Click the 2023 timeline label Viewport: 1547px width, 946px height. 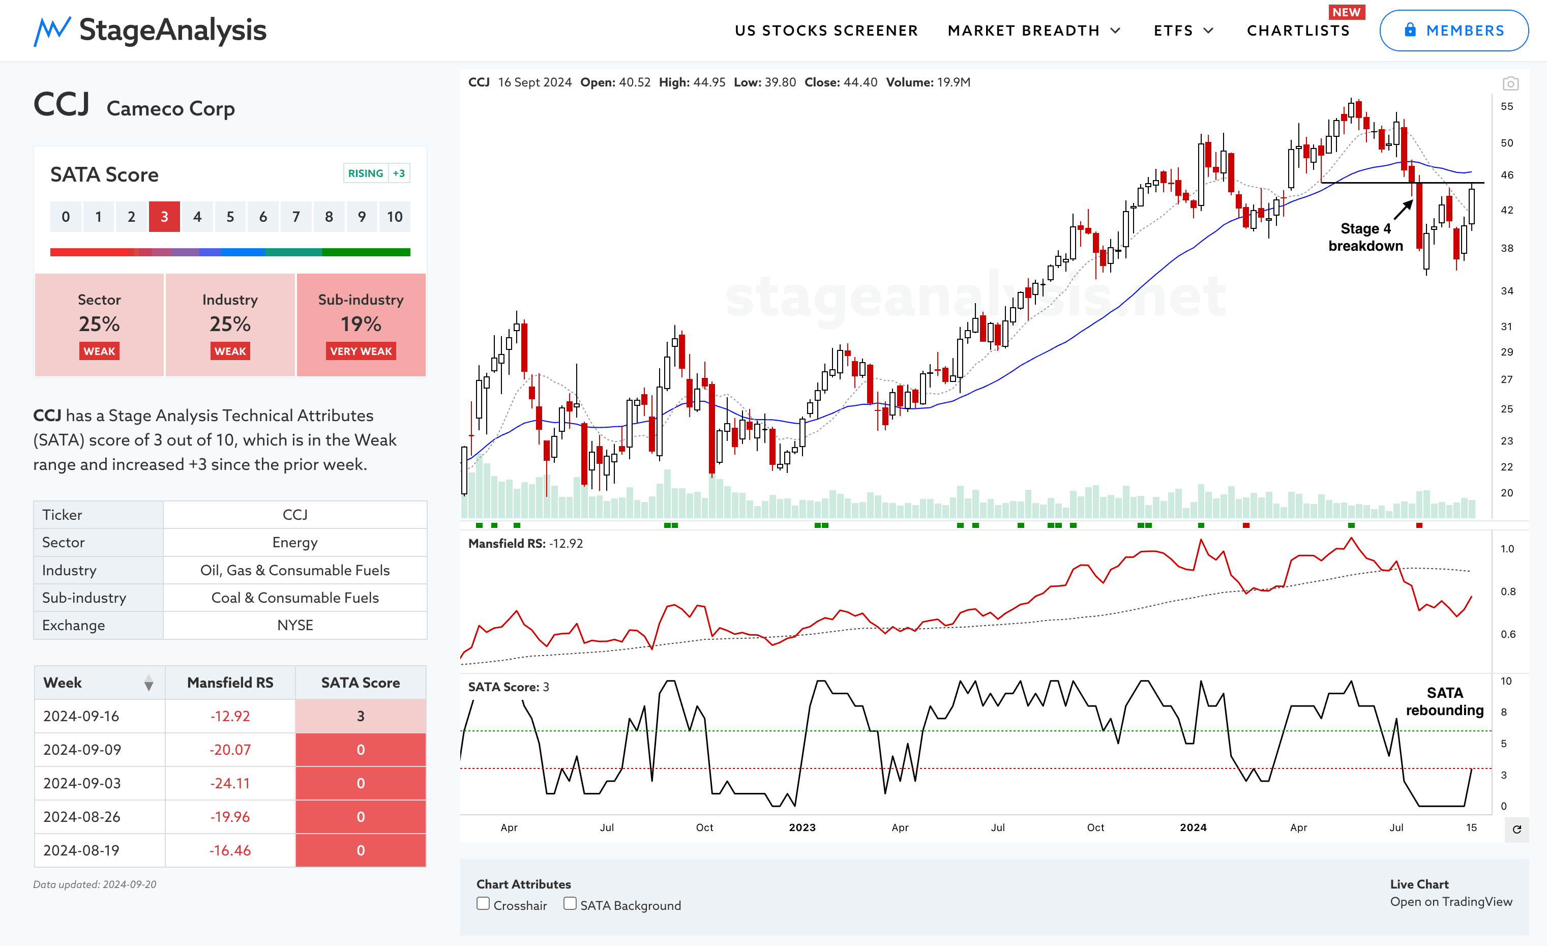coord(802,827)
